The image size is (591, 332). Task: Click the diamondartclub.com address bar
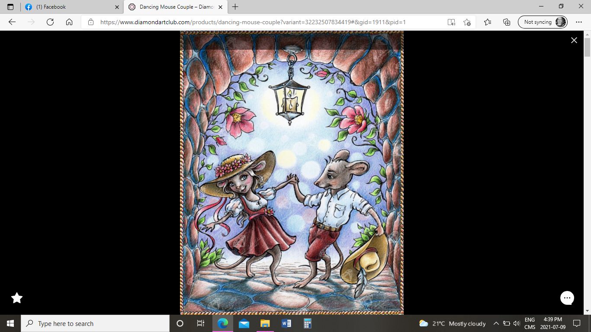coord(260,22)
